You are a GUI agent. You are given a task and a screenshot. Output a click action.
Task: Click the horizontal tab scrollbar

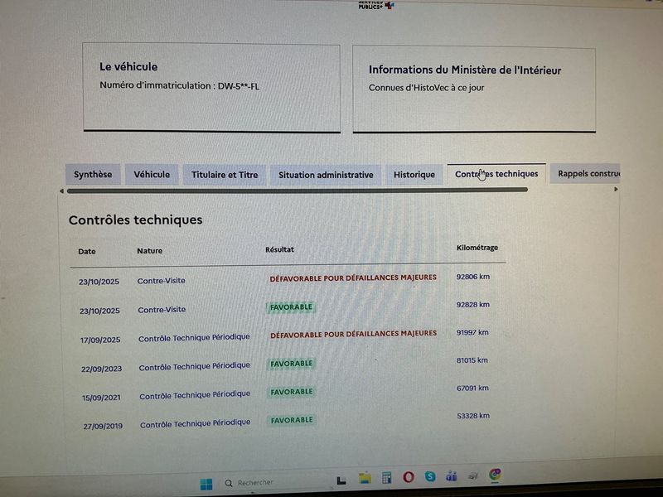pos(298,191)
